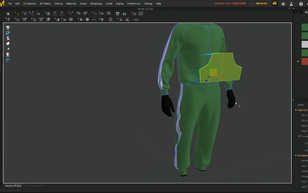
Task: Click the megaphone announcements icon
Action: [x=284, y=3]
